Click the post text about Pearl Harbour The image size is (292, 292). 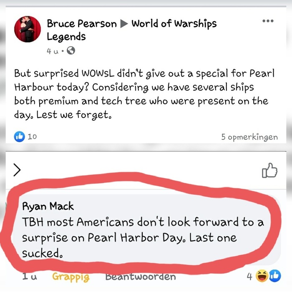pyautogui.click(x=144, y=94)
